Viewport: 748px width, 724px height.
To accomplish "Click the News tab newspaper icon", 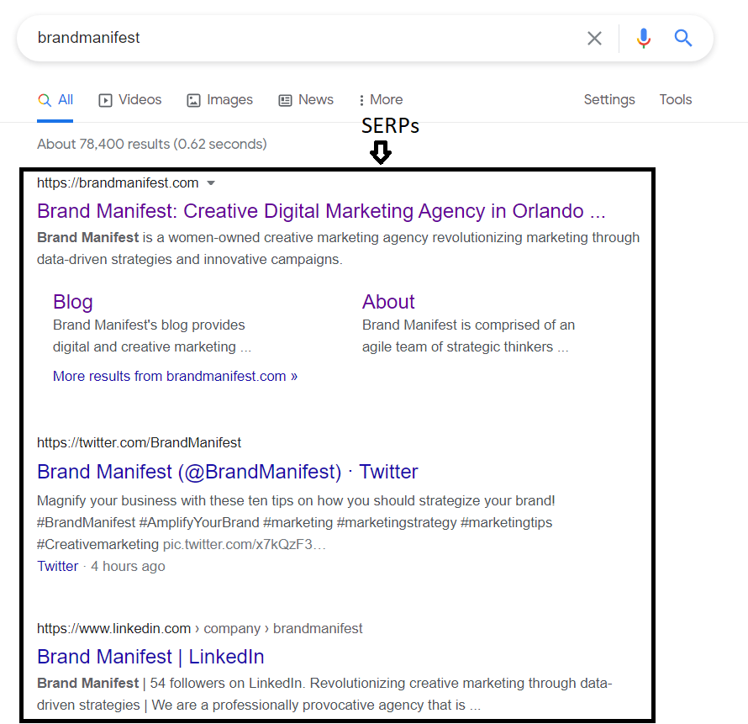I will click(x=285, y=100).
